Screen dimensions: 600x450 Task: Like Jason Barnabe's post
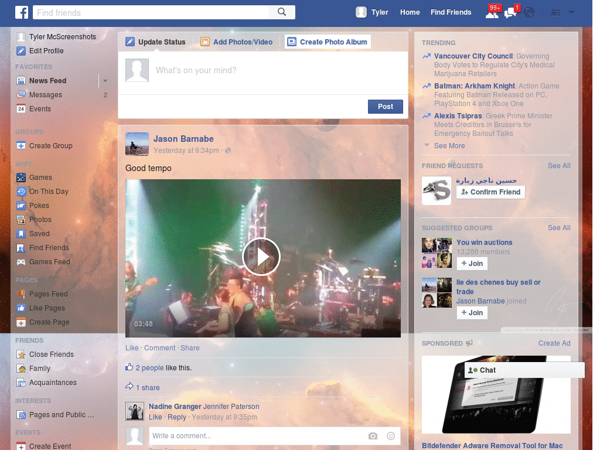[132, 348]
